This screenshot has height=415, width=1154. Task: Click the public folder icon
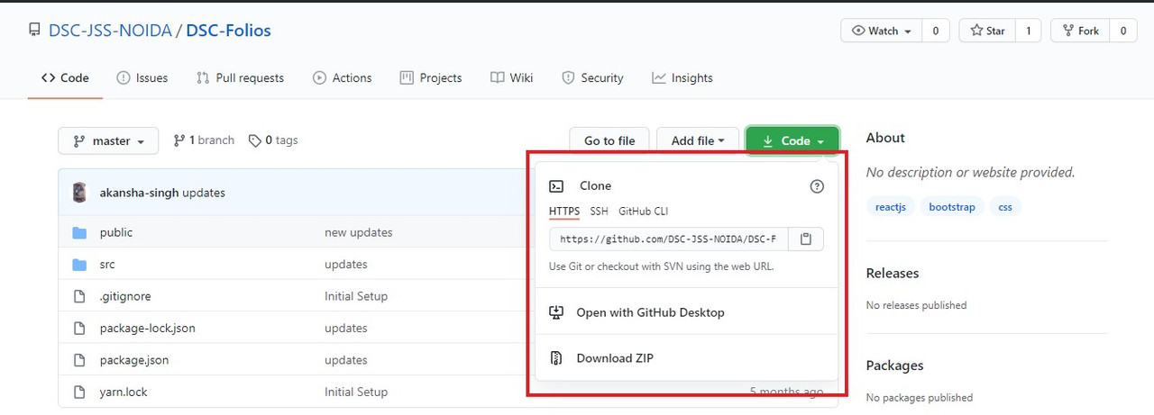tap(79, 232)
